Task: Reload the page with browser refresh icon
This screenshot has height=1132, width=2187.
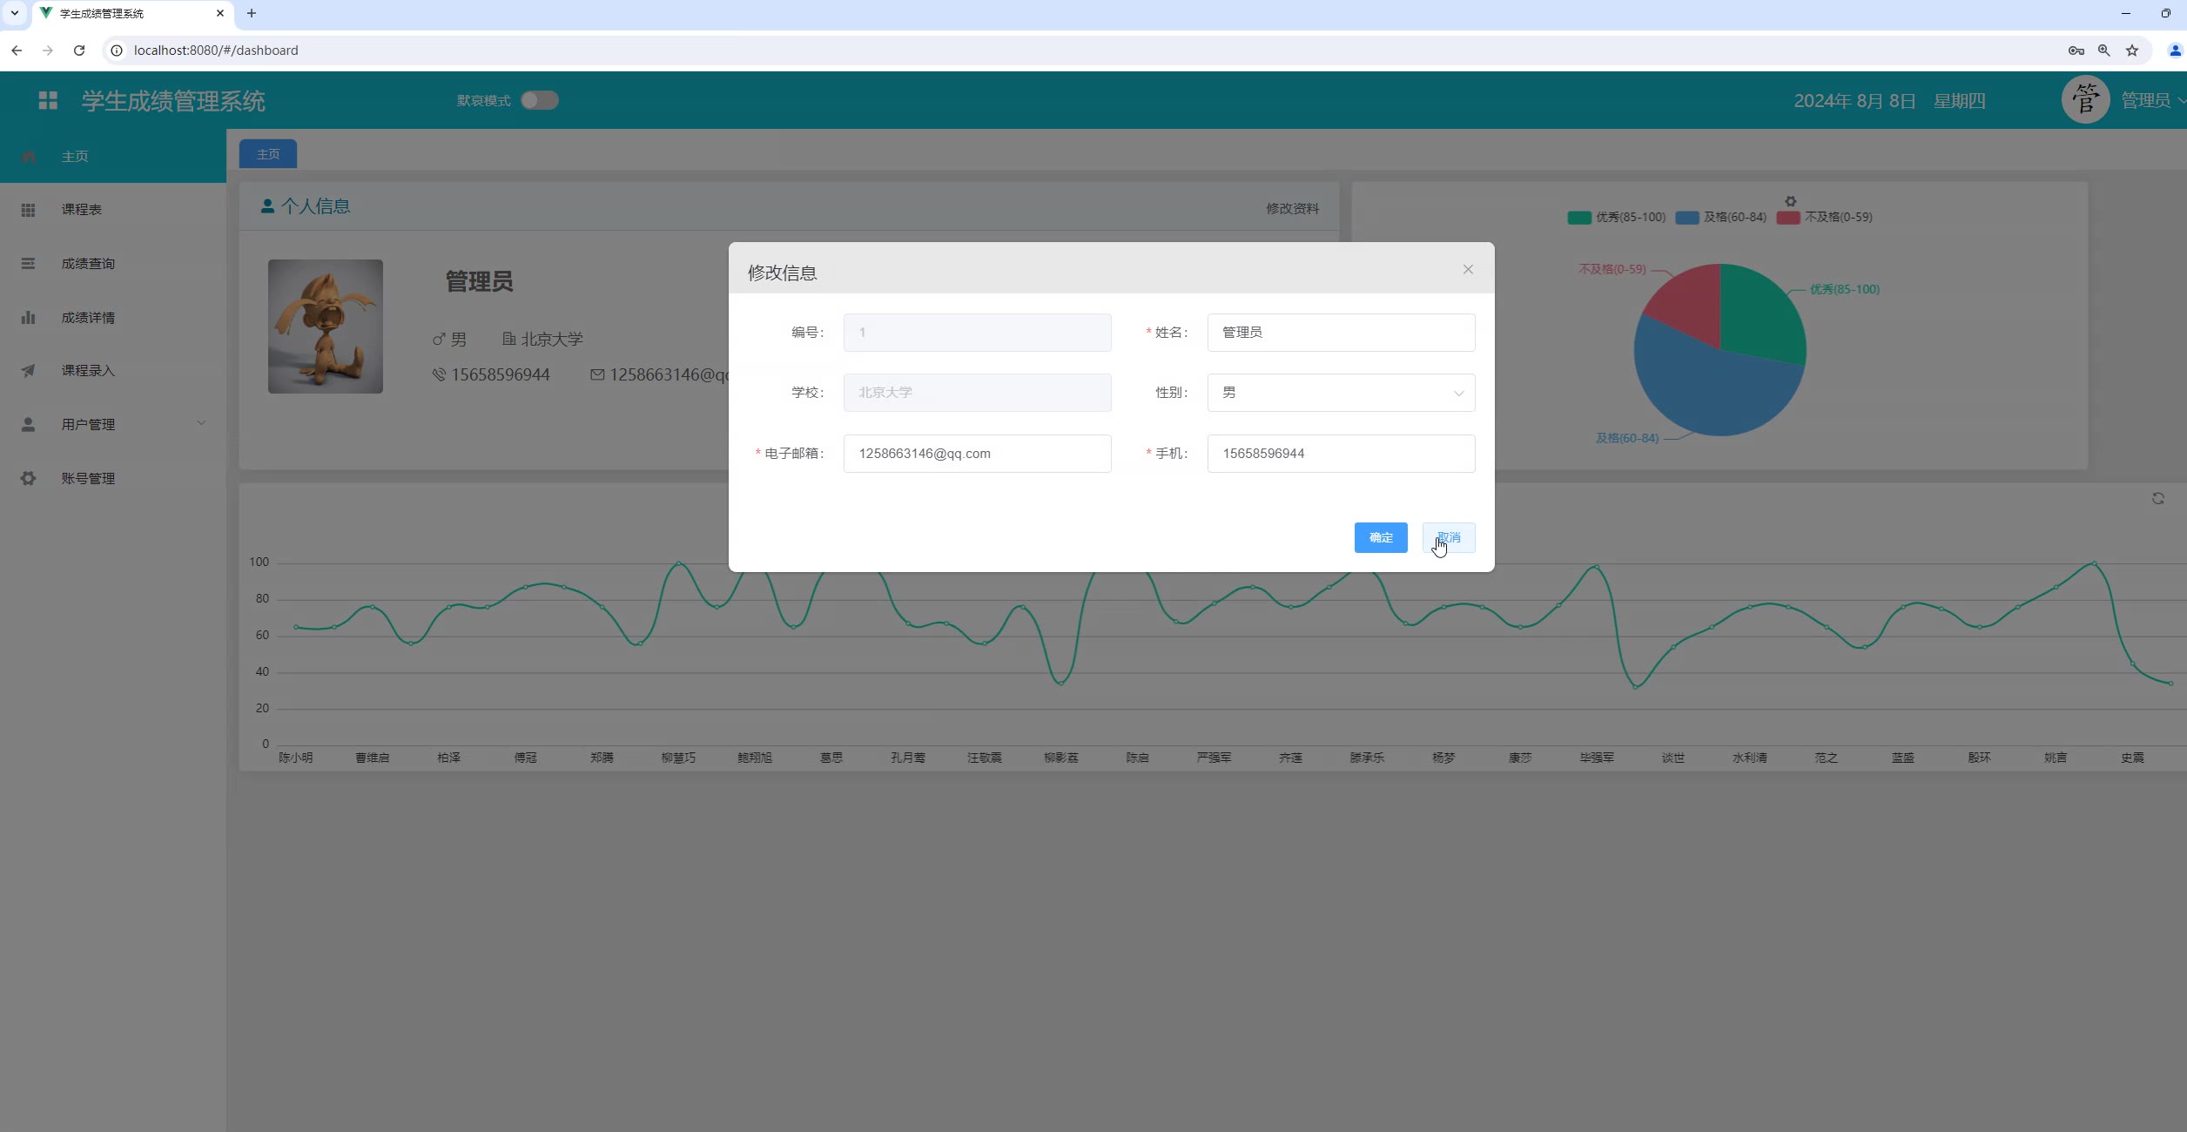Action: (79, 51)
